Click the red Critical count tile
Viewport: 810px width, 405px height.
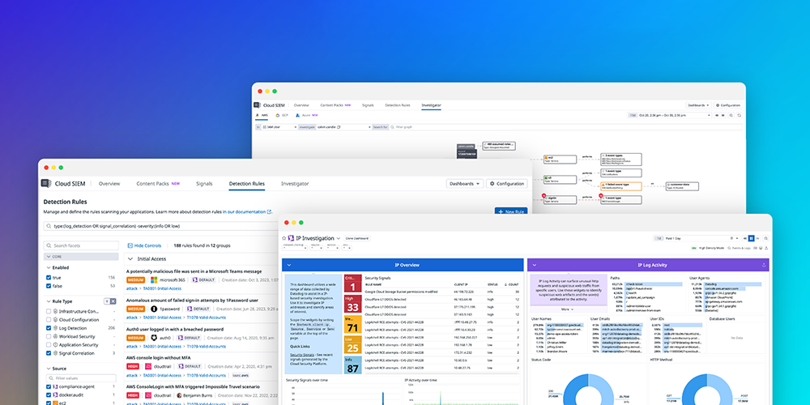(x=352, y=283)
